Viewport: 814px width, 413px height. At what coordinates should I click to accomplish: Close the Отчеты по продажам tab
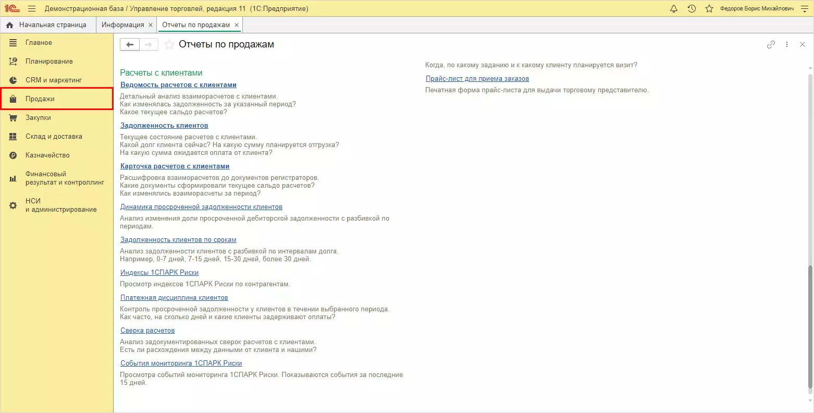point(237,25)
